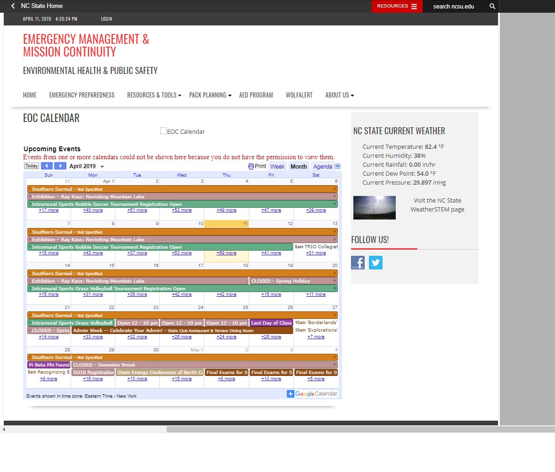Click the Print printer icon

pyautogui.click(x=251, y=166)
